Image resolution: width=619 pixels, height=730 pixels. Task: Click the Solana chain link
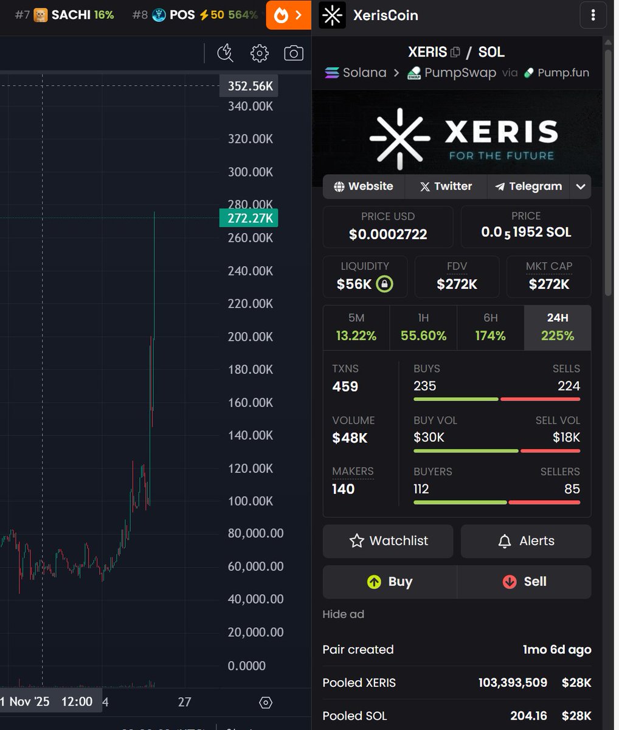point(356,73)
